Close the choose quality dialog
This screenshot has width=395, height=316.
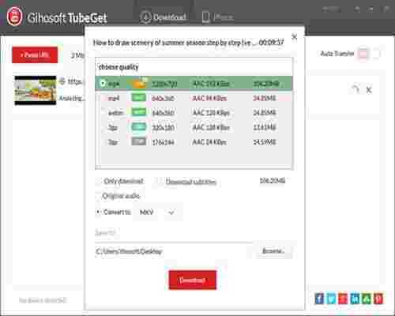[295, 37]
